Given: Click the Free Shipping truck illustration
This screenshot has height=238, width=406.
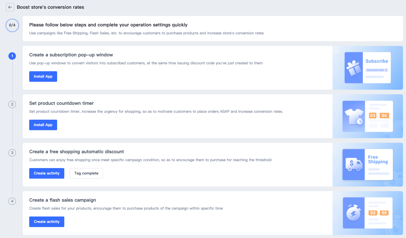Looking at the screenshot, I should click(x=368, y=164).
